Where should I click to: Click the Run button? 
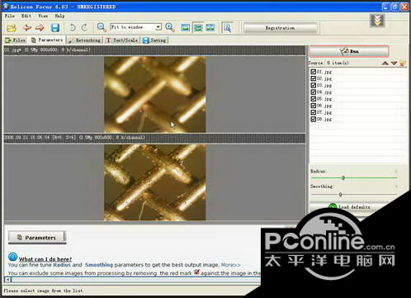point(349,51)
